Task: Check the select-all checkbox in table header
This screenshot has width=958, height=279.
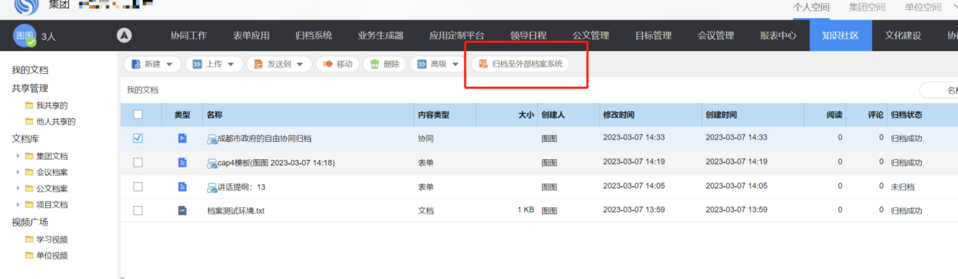Action: pos(137,115)
